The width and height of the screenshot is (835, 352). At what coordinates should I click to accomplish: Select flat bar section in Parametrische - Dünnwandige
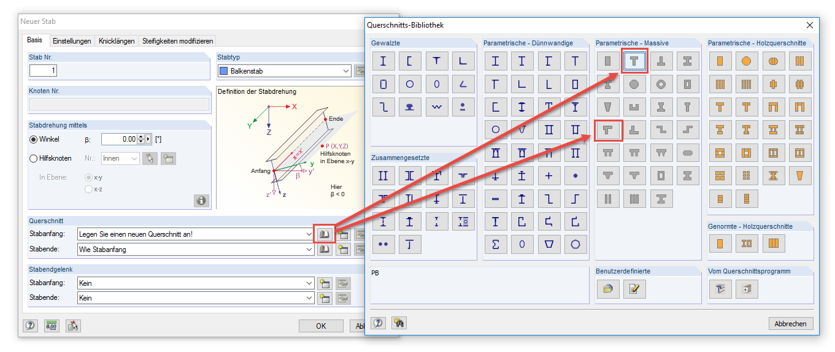point(496,199)
